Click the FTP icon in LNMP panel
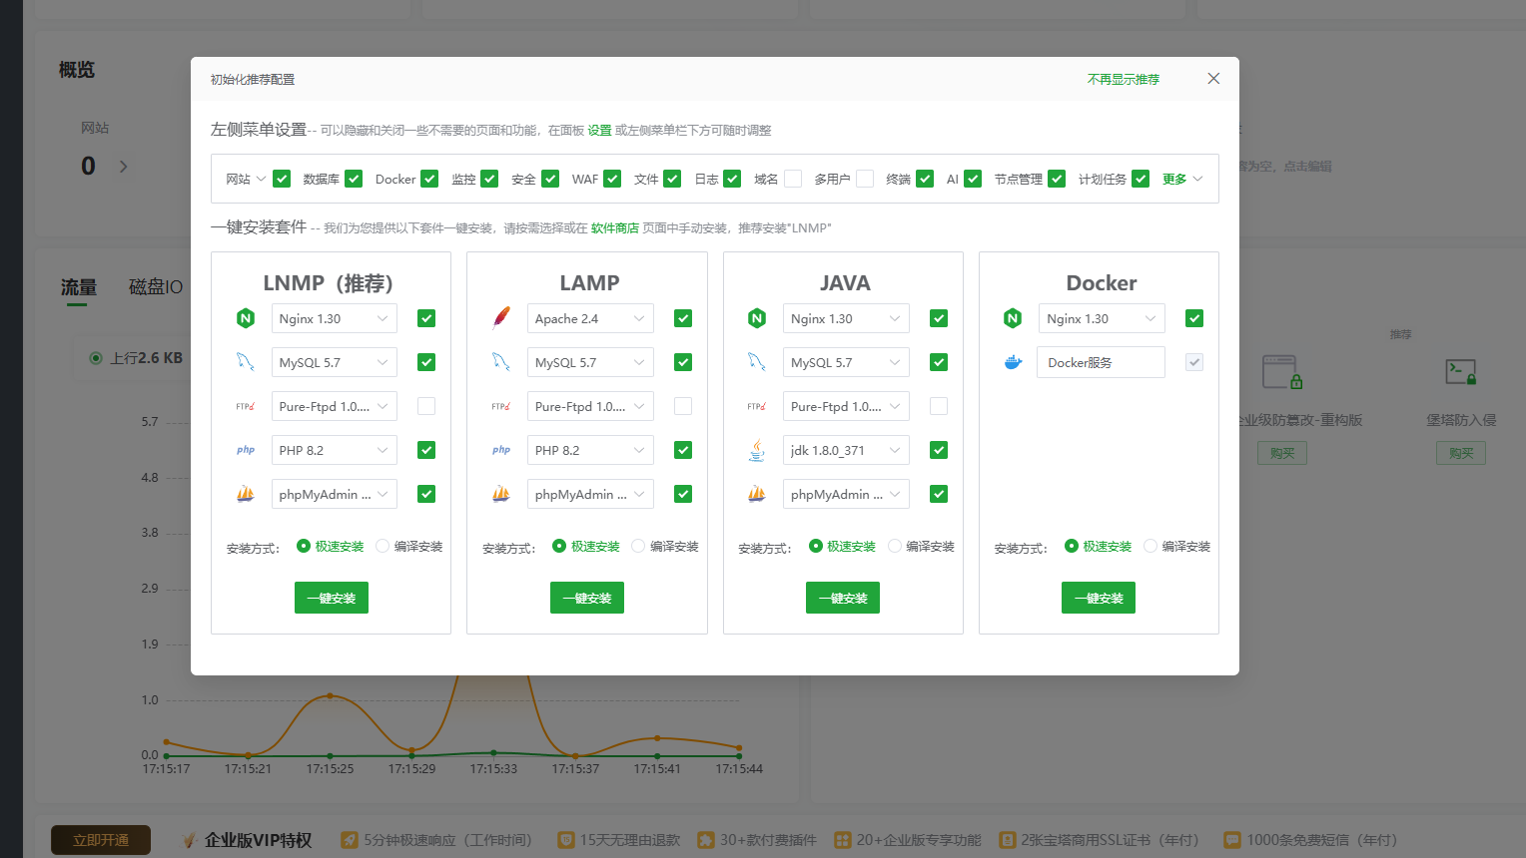 pyautogui.click(x=246, y=406)
